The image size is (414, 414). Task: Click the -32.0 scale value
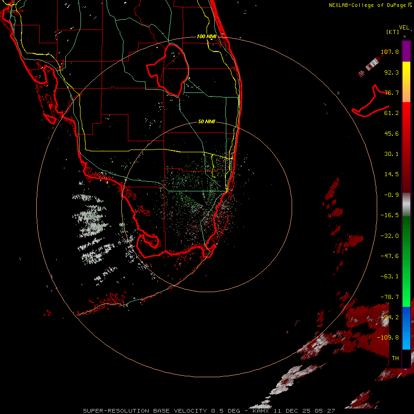point(390,236)
